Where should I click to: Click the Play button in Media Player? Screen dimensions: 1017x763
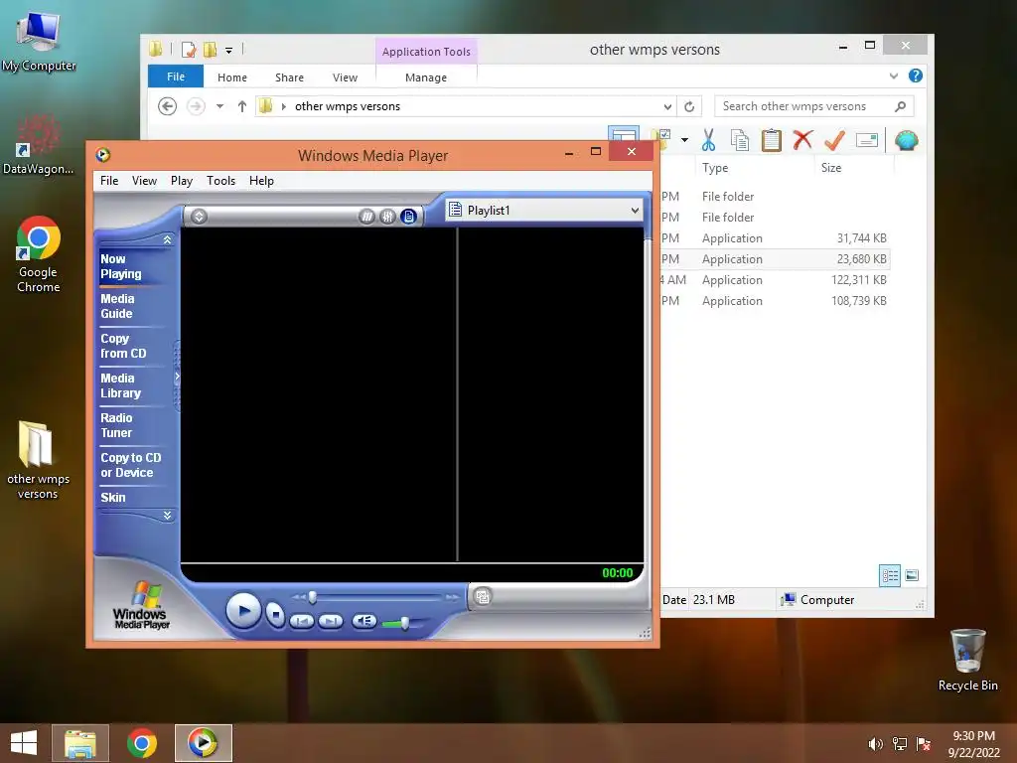pos(243,611)
